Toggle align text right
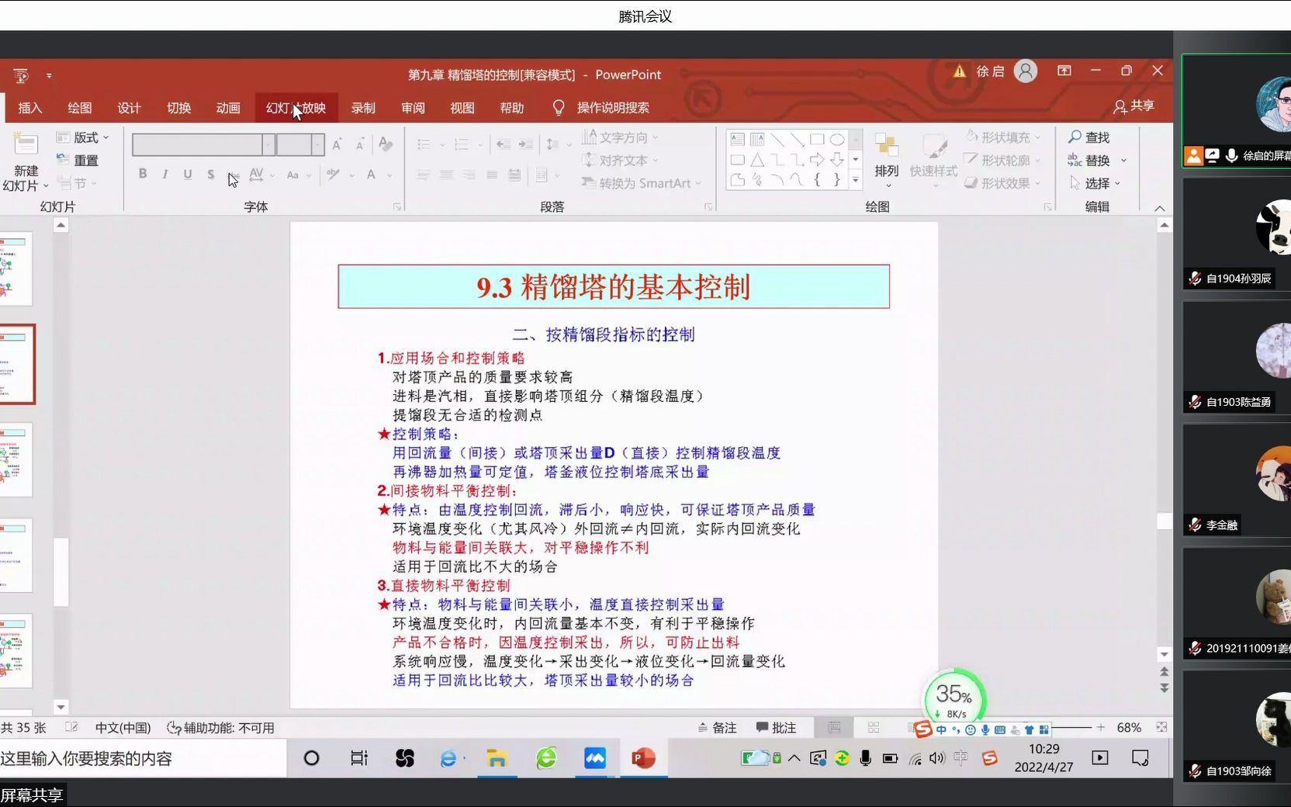Viewport: 1291px width, 807px height. [469, 175]
